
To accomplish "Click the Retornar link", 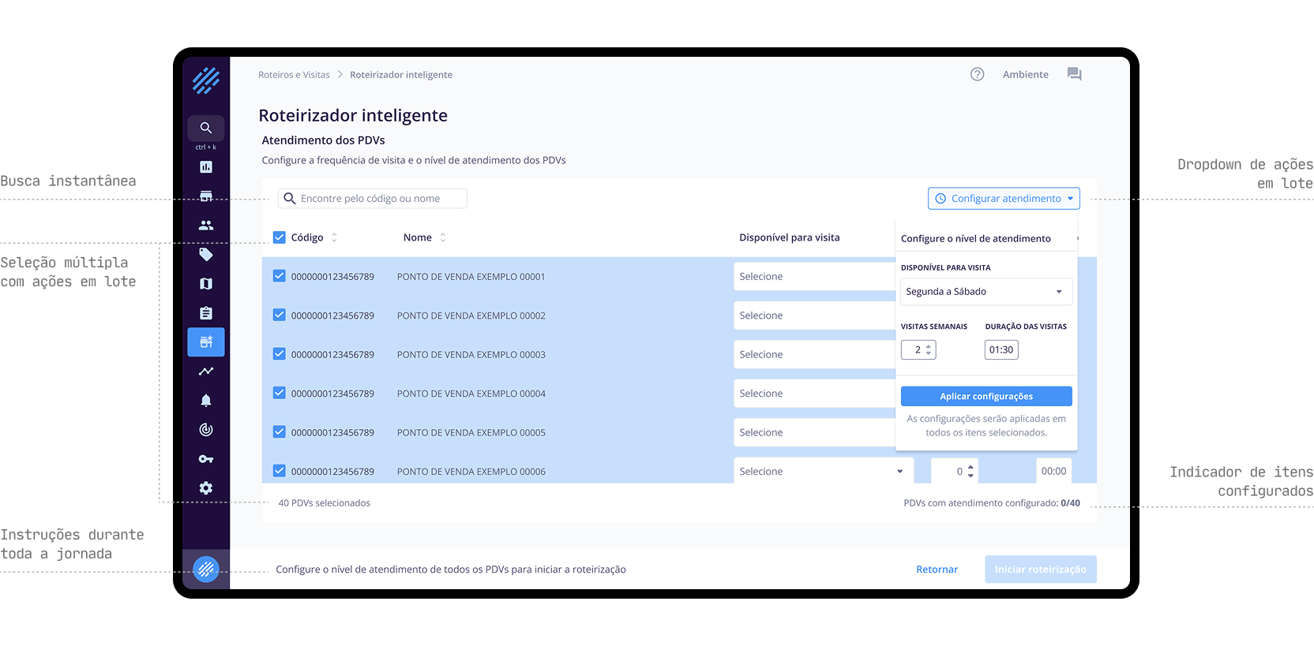I will tap(937, 569).
